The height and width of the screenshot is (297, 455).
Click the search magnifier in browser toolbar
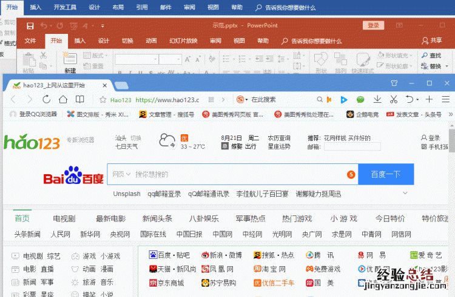[x=320, y=99]
